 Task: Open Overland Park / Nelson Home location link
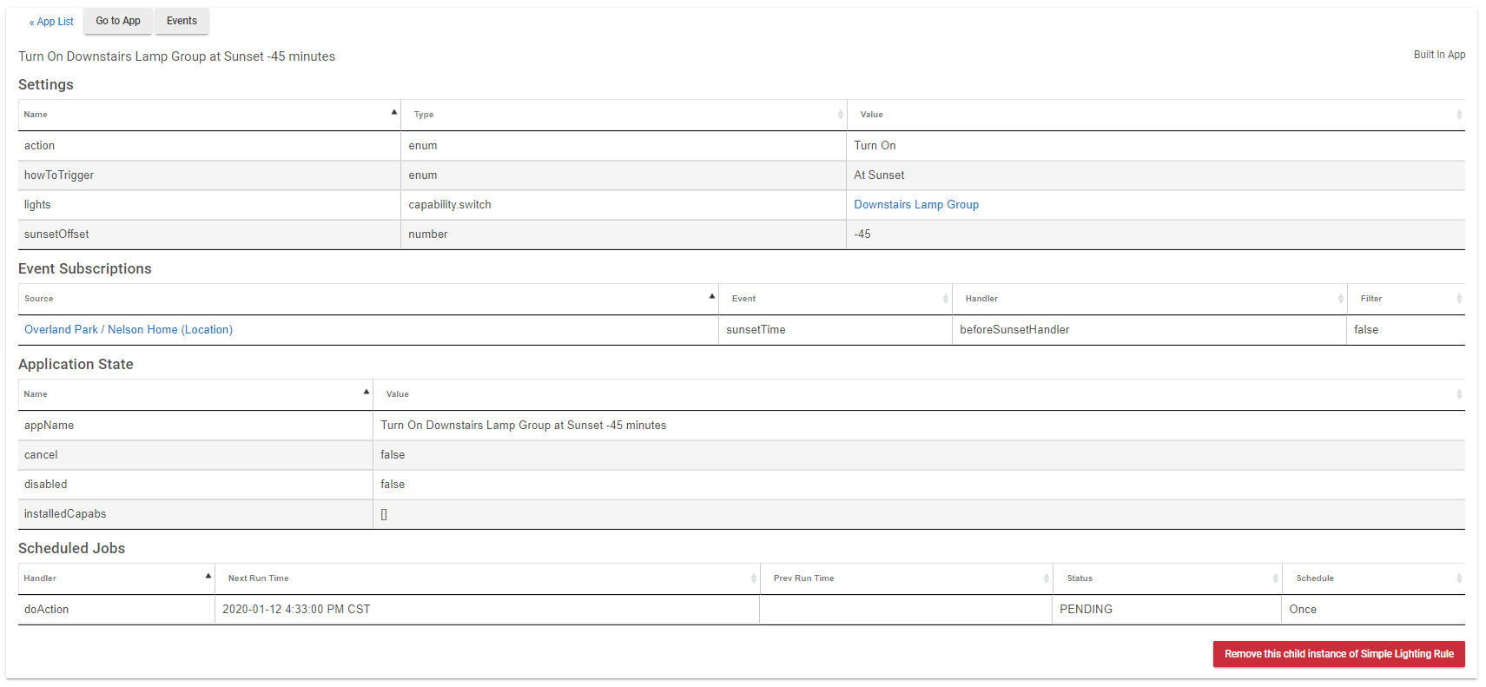[x=129, y=330]
